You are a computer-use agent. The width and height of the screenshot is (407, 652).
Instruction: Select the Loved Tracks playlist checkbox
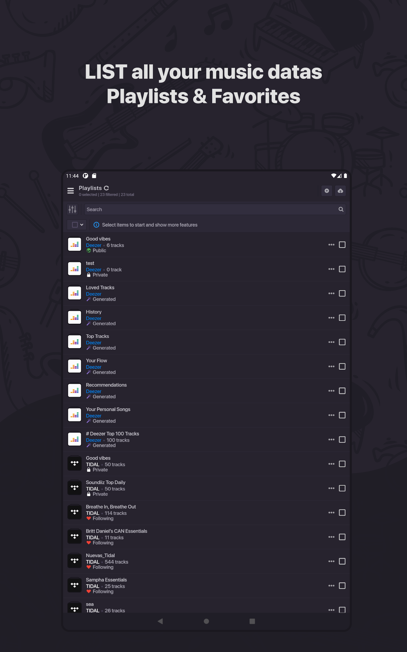tap(342, 293)
